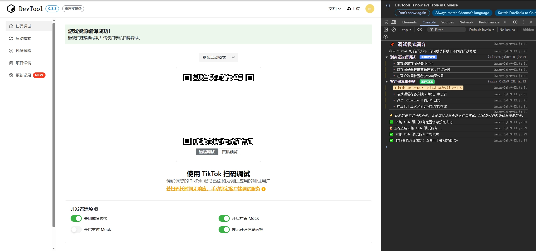Open source link beside 正在连接本地 Node 调试服务

pos(510,128)
